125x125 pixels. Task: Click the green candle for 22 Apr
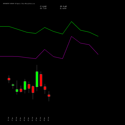(x=25, y=85)
